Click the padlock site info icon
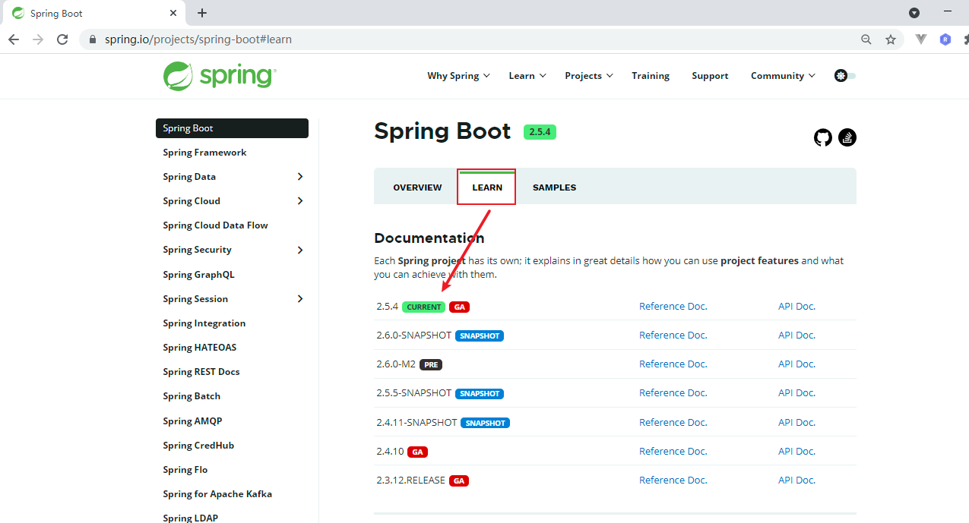This screenshot has height=523, width=969. tap(93, 39)
